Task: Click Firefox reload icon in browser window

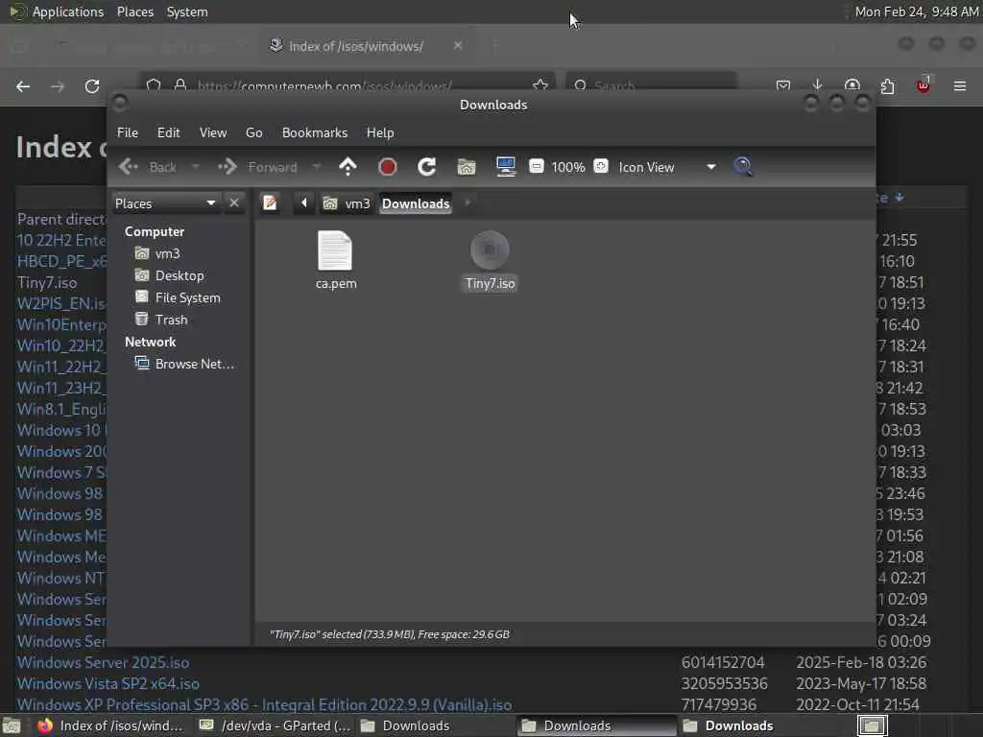Action: point(92,85)
